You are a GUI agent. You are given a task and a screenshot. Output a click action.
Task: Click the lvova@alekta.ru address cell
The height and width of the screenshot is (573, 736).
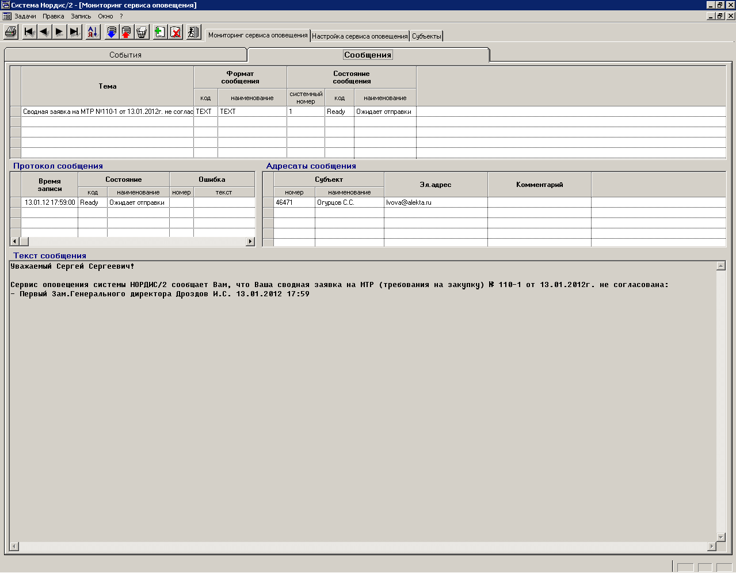[x=435, y=203]
